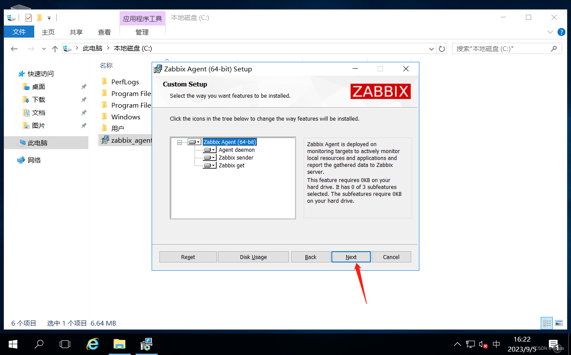Open the Agent daemon feature install dropdown
The width and height of the screenshot is (571, 355).
[209, 150]
